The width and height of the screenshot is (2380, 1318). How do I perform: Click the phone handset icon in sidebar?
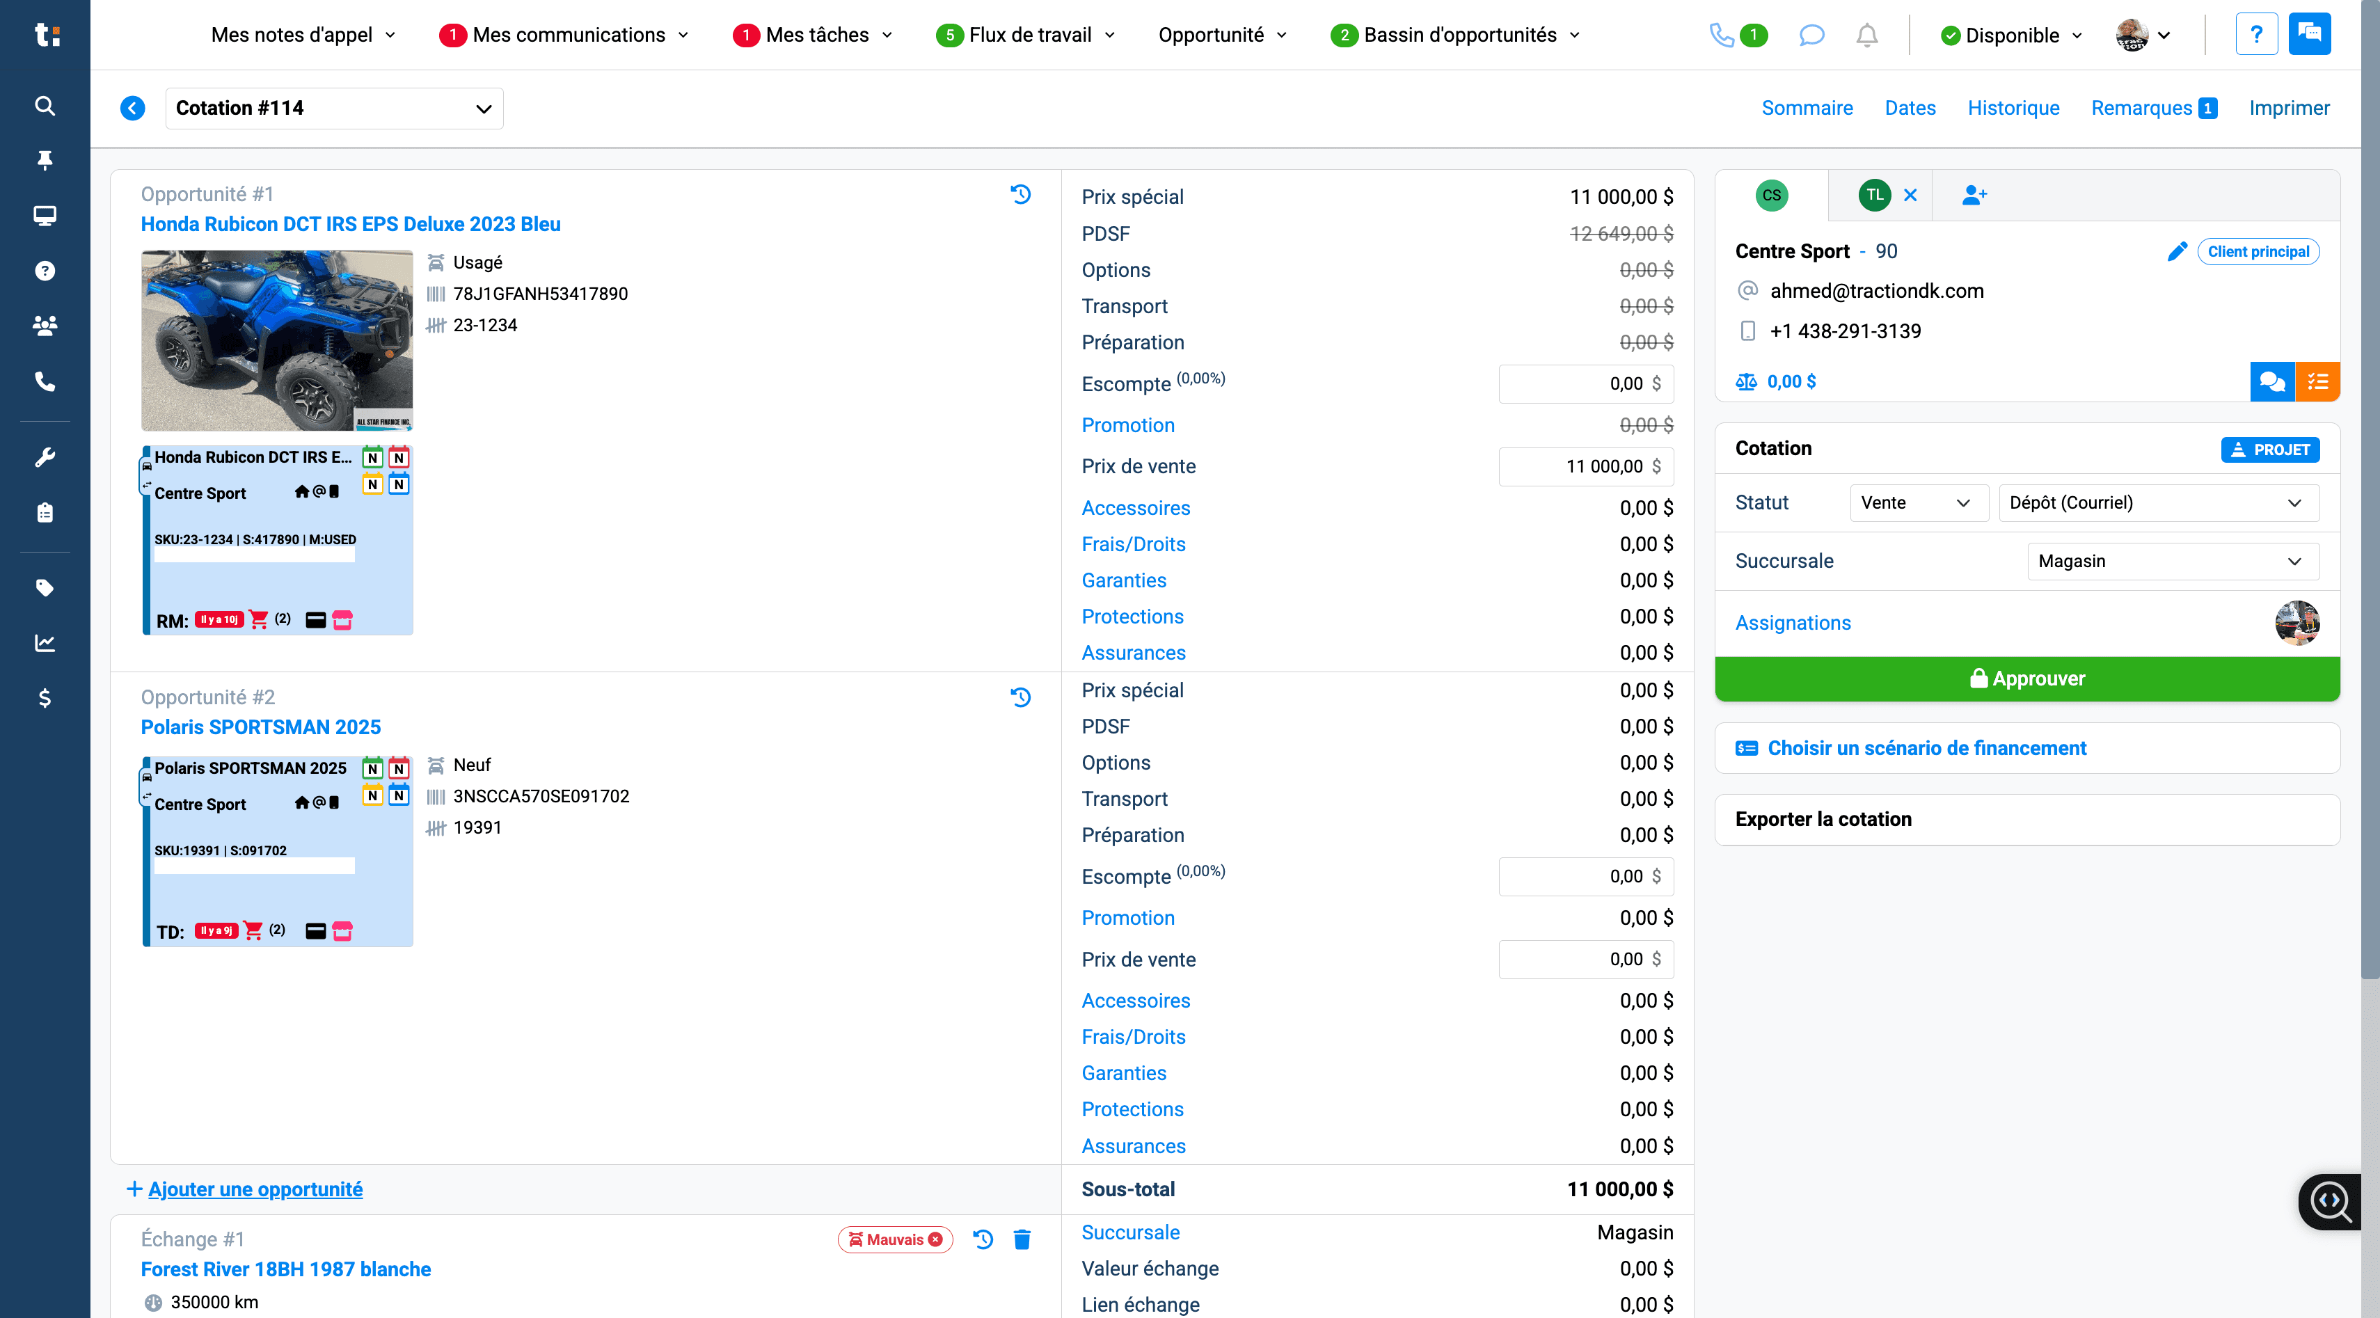pos(45,381)
